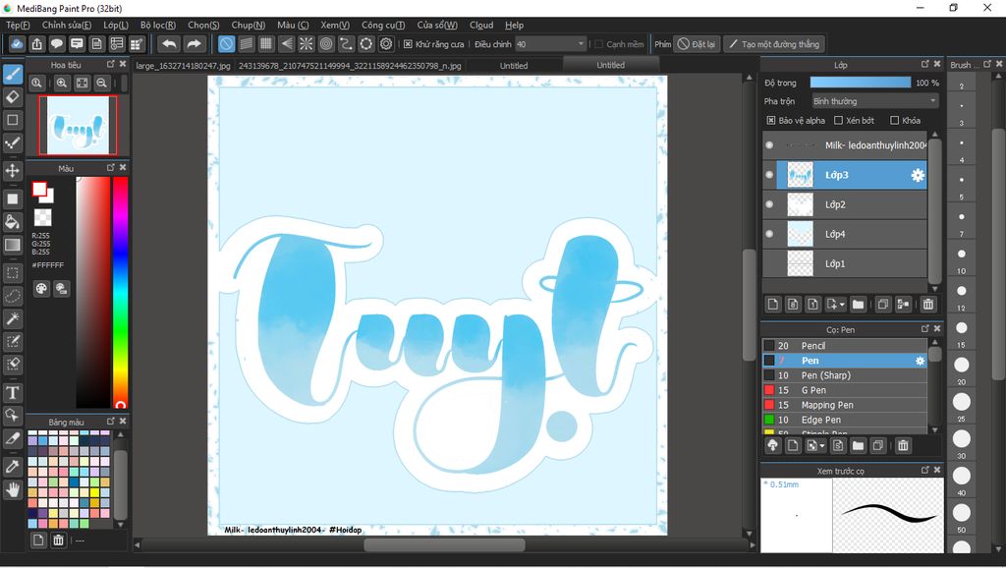
Task: Click the navigator thumbnail preview
Action: point(78,125)
